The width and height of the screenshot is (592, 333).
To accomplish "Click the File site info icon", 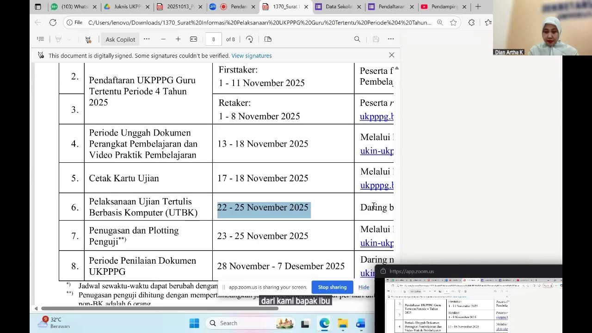I will click(74, 22).
